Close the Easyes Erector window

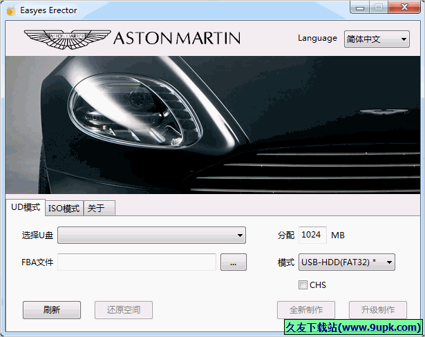tap(404, 8)
